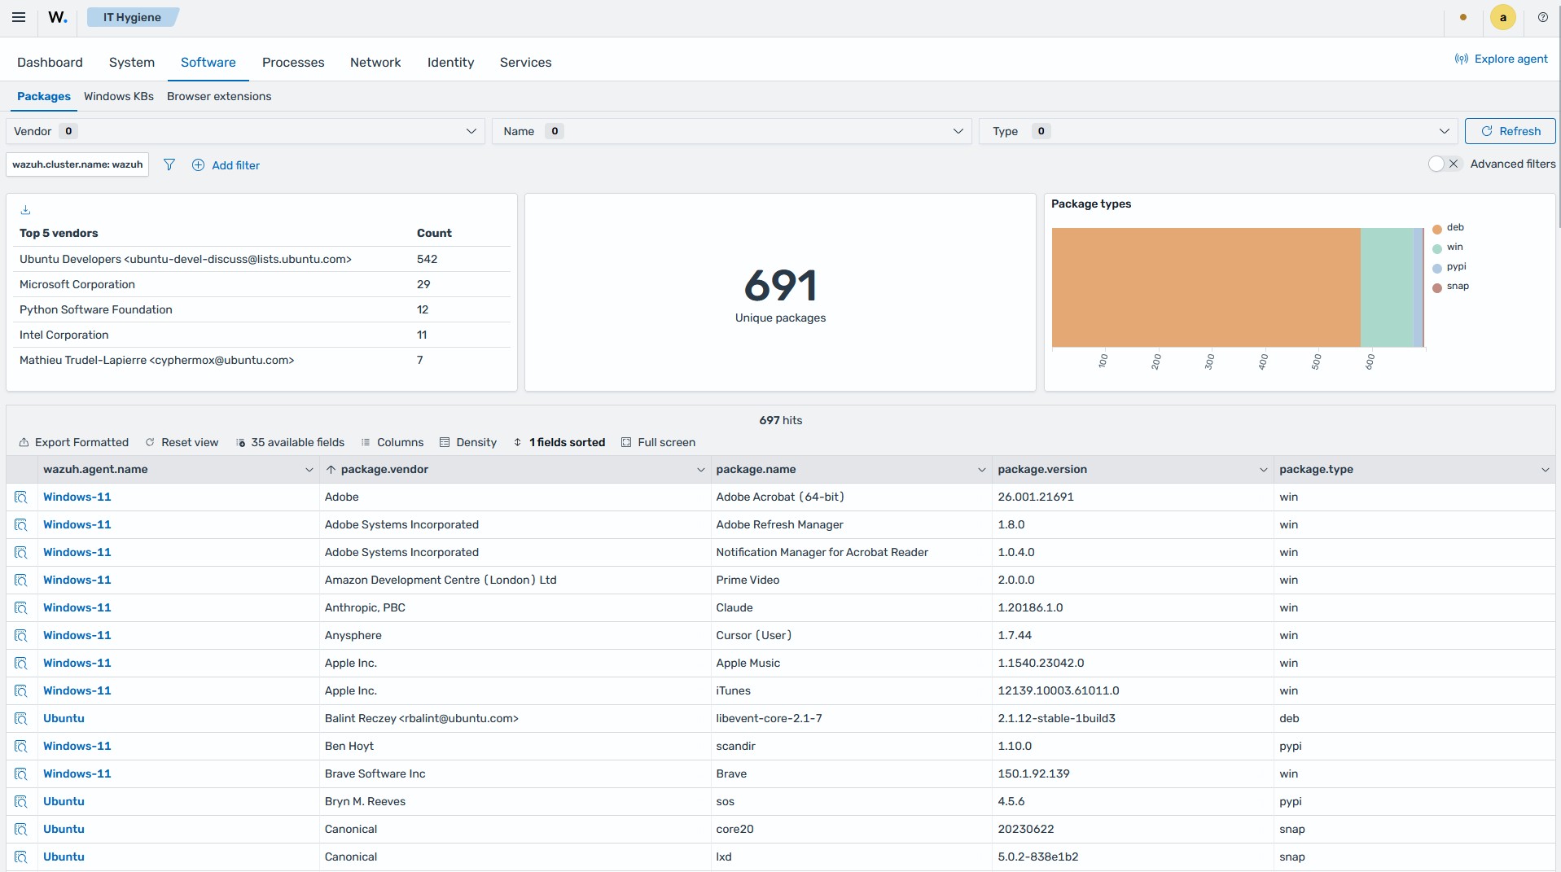The width and height of the screenshot is (1561, 872).
Task: Inspect the Adobe Refresh Manager row document
Action: pos(21,525)
